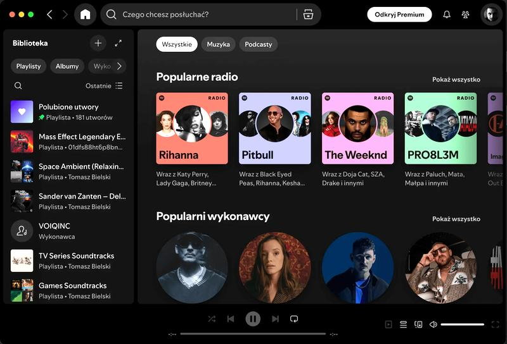Enter fullscreen mode icon

click(495, 324)
